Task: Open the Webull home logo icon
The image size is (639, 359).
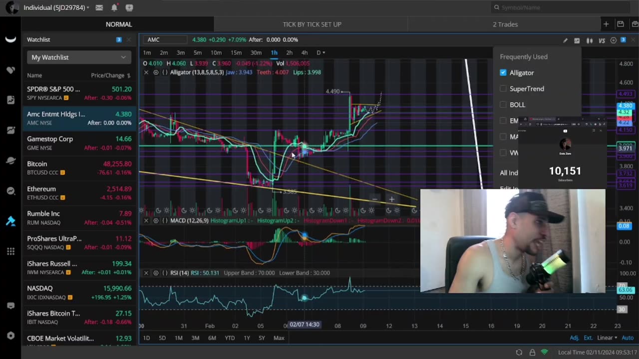Action: 10,40
